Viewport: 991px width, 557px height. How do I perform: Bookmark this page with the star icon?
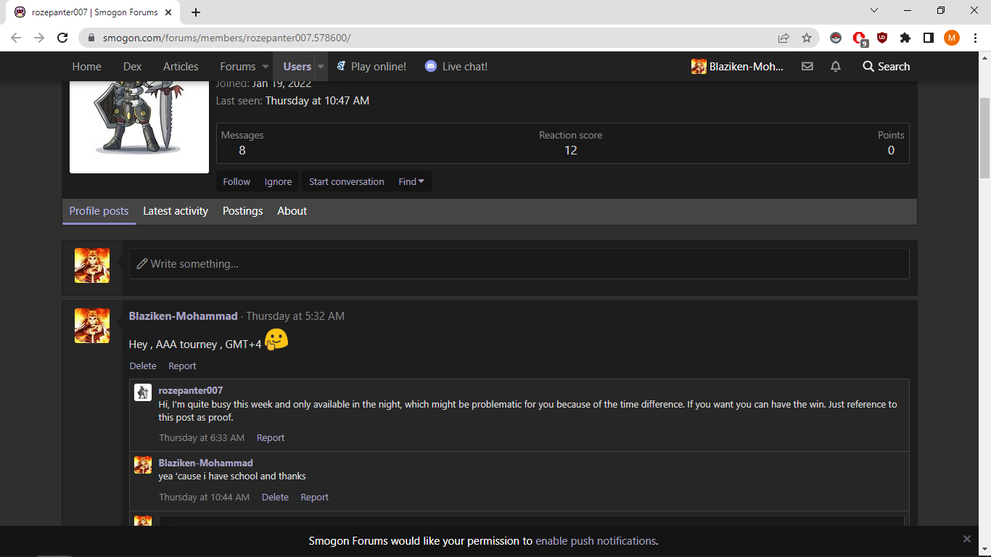(x=807, y=38)
